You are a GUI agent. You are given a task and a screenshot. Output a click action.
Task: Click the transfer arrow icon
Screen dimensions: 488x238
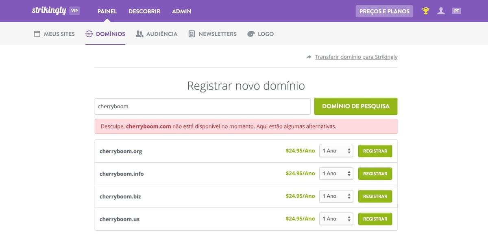pos(308,57)
